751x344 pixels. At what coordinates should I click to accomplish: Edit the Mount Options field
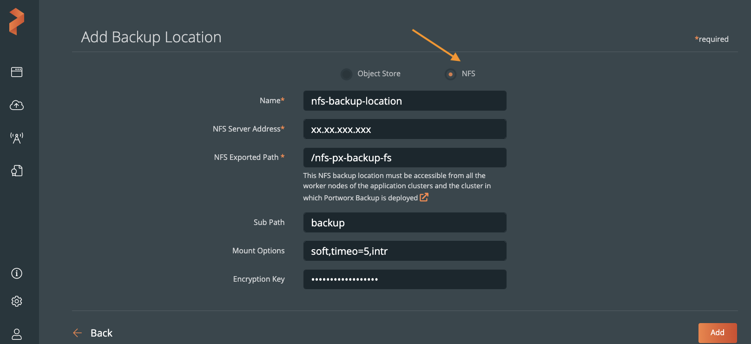click(x=404, y=251)
